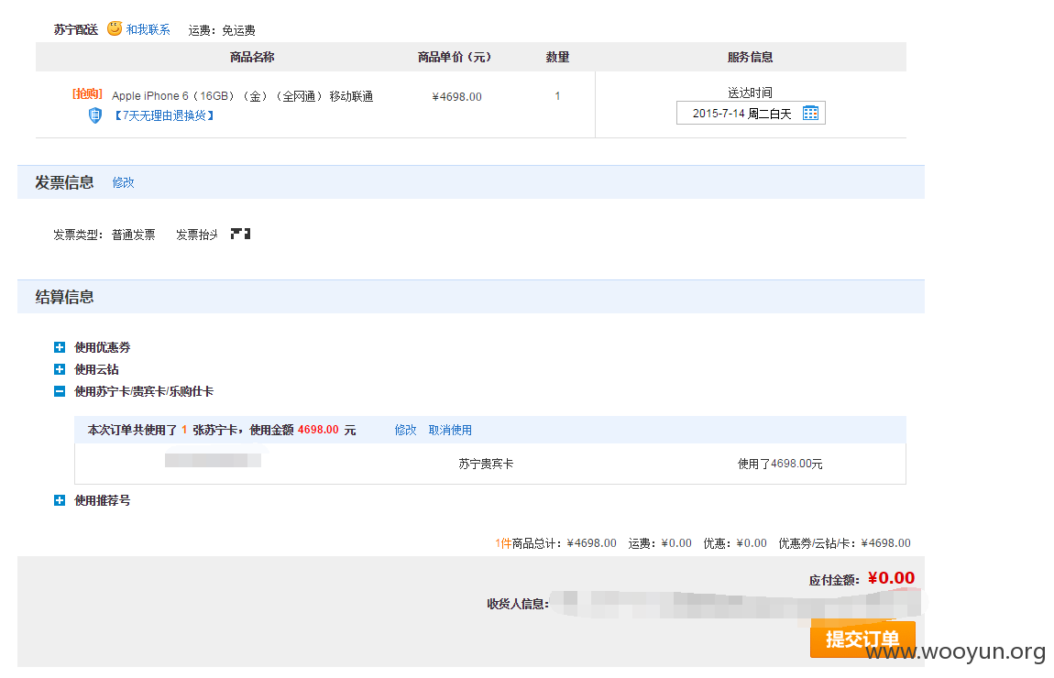Click the Apple iPhone 6 product name
This screenshot has width=1054, height=678.
(242, 96)
